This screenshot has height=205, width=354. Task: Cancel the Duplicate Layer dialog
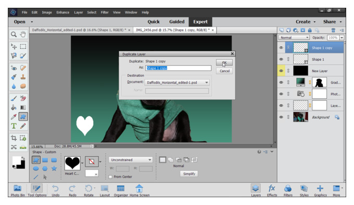coord(224,71)
